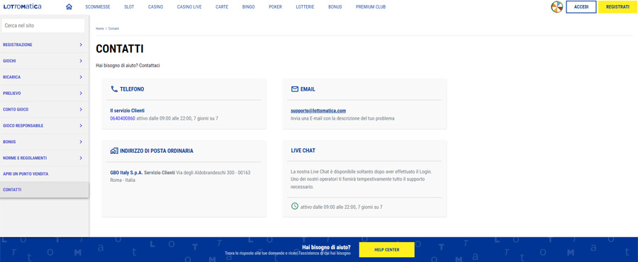Go to home via house icon

click(69, 7)
